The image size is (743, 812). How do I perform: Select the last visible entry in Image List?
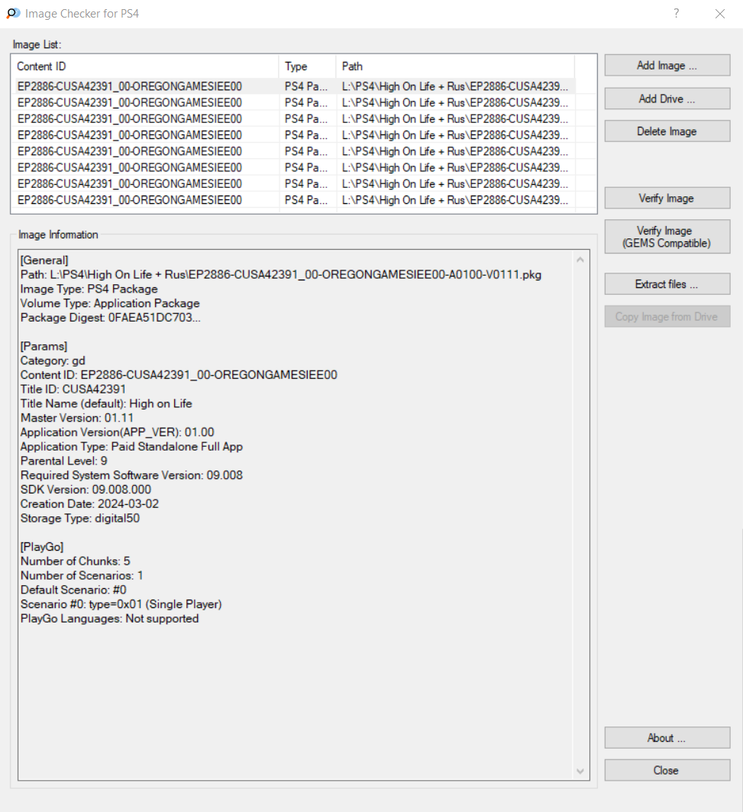point(130,200)
